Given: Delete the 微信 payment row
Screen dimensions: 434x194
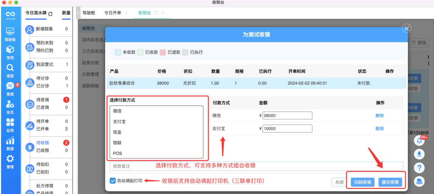Looking at the screenshot, I should 380,115.
